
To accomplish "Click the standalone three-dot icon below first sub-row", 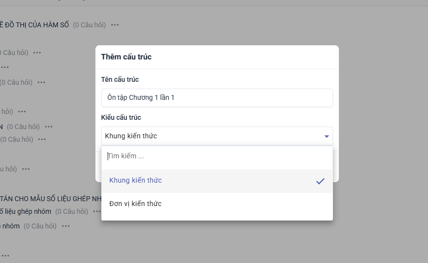I will point(5,67).
